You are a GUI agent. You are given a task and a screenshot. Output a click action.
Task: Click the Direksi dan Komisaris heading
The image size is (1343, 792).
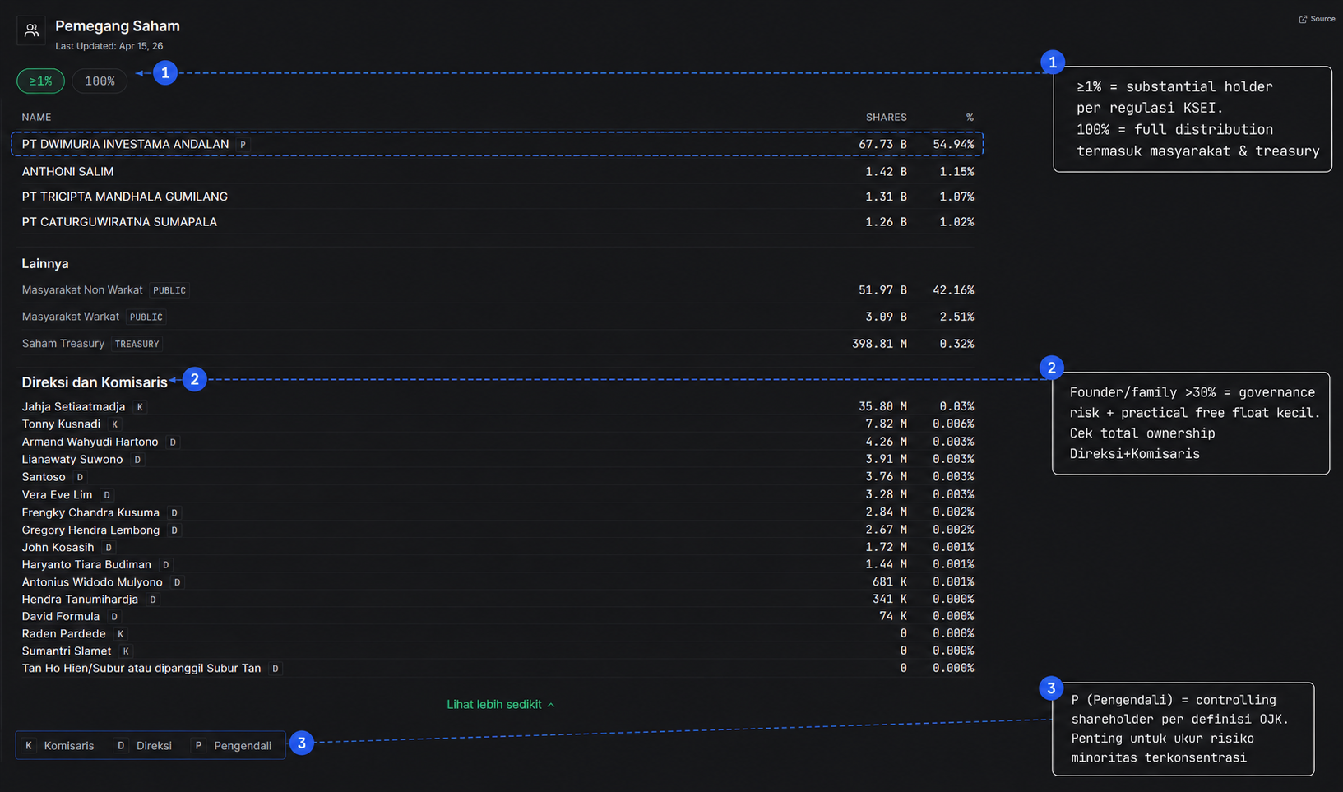[x=95, y=382]
